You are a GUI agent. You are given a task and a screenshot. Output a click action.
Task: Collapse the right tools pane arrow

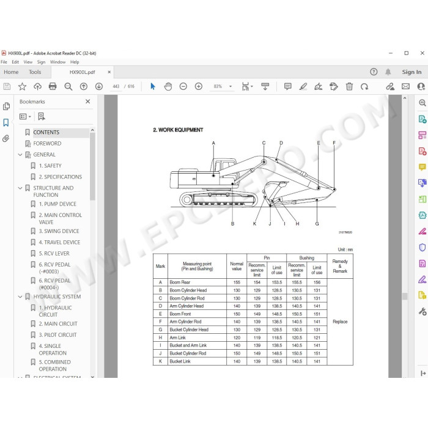423,373
